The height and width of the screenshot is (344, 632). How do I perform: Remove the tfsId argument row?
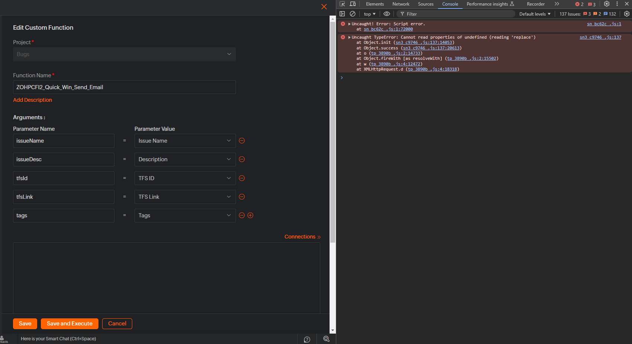pos(242,178)
